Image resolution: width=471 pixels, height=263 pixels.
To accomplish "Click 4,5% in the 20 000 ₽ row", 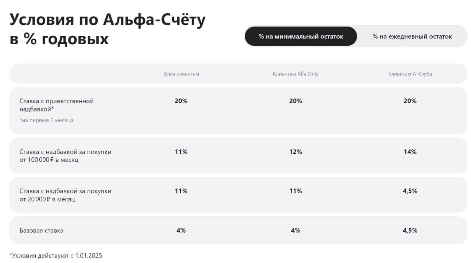I will pyautogui.click(x=410, y=191).
